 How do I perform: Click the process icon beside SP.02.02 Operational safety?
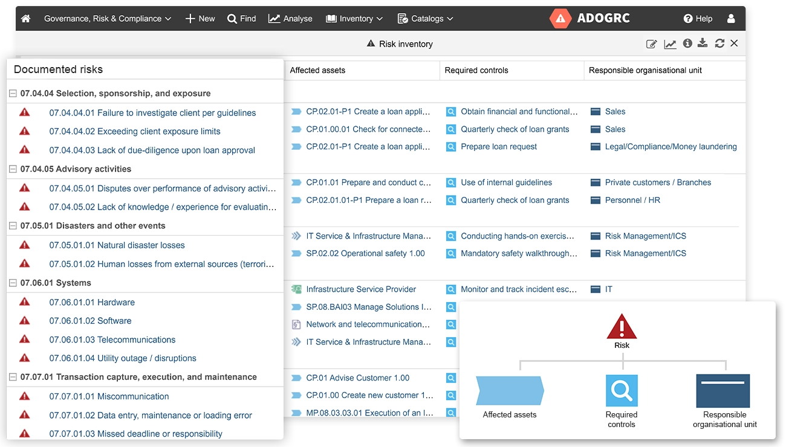[296, 254]
